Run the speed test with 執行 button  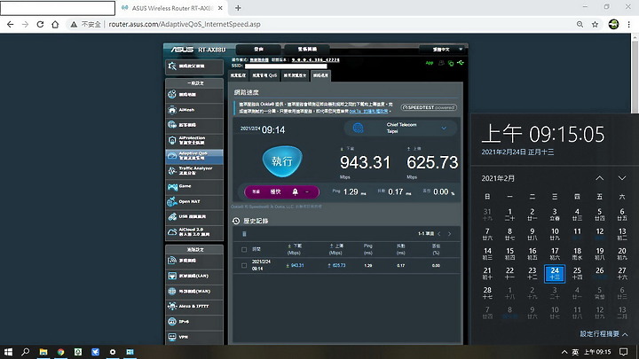[x=282, y=161]
